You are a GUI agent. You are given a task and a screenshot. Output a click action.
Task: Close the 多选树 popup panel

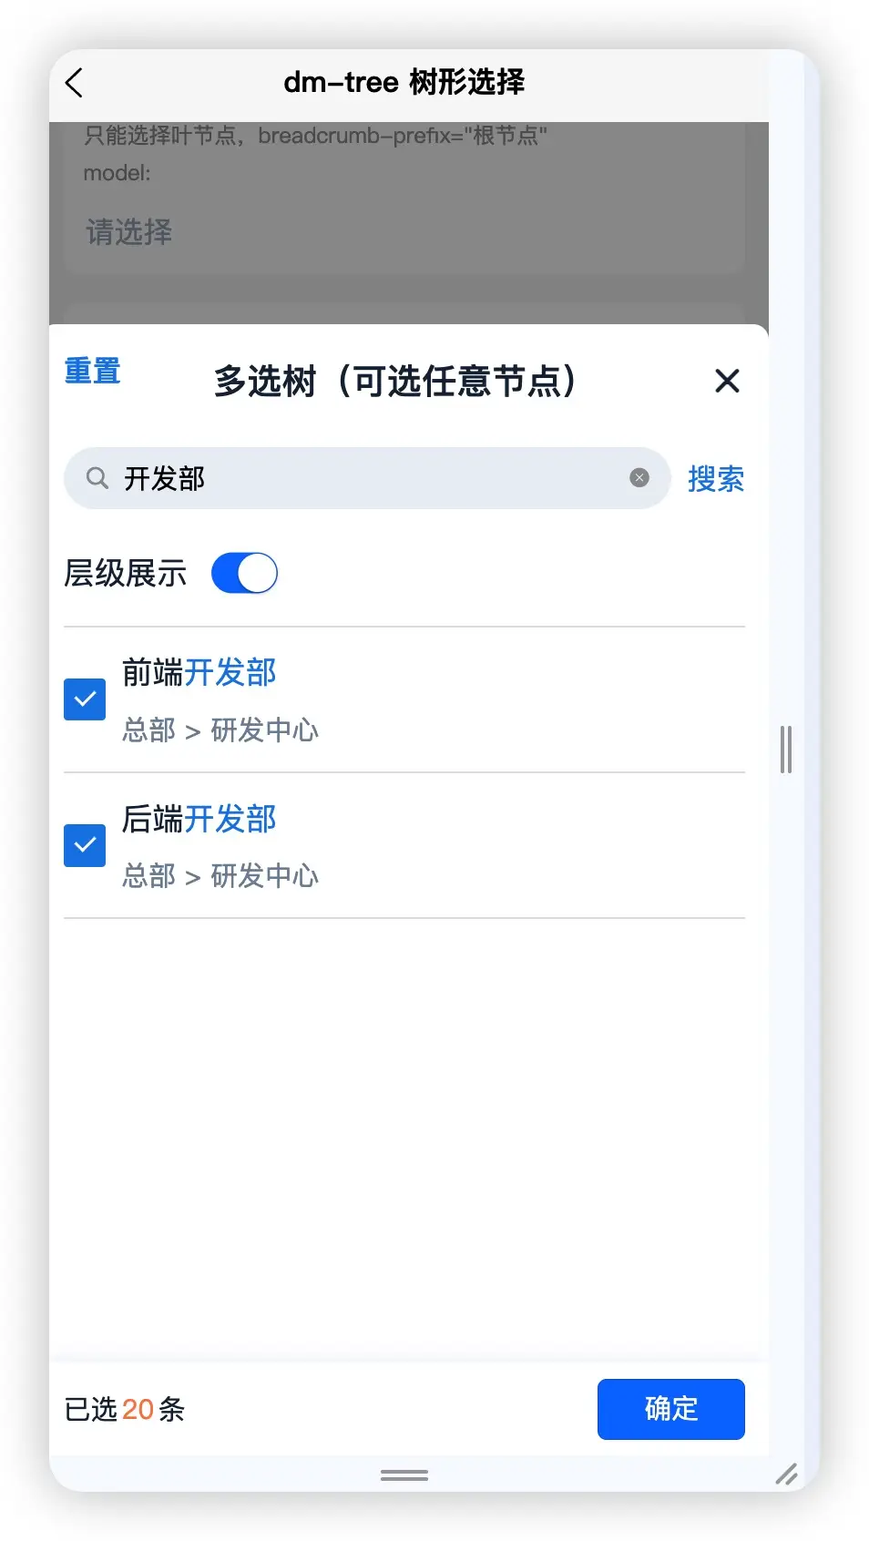[x=727, y=381]
